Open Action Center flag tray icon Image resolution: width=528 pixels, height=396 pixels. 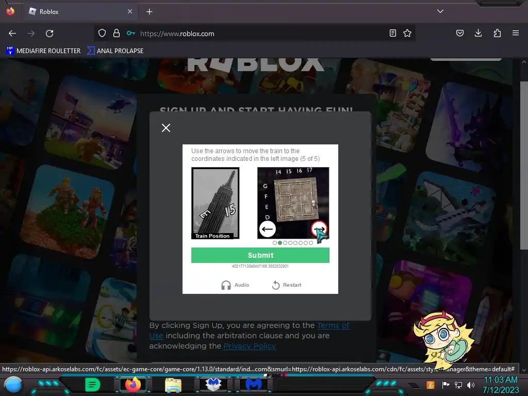pyautogui.click(x=445, y=385)
